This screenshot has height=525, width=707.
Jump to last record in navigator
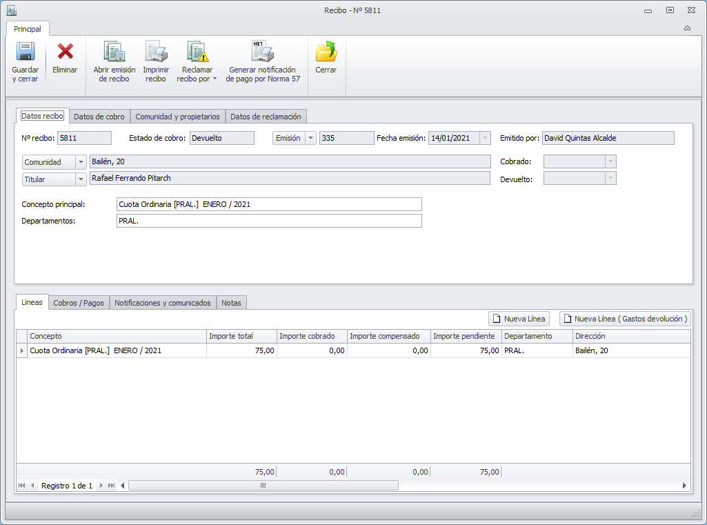click(112, 486)
